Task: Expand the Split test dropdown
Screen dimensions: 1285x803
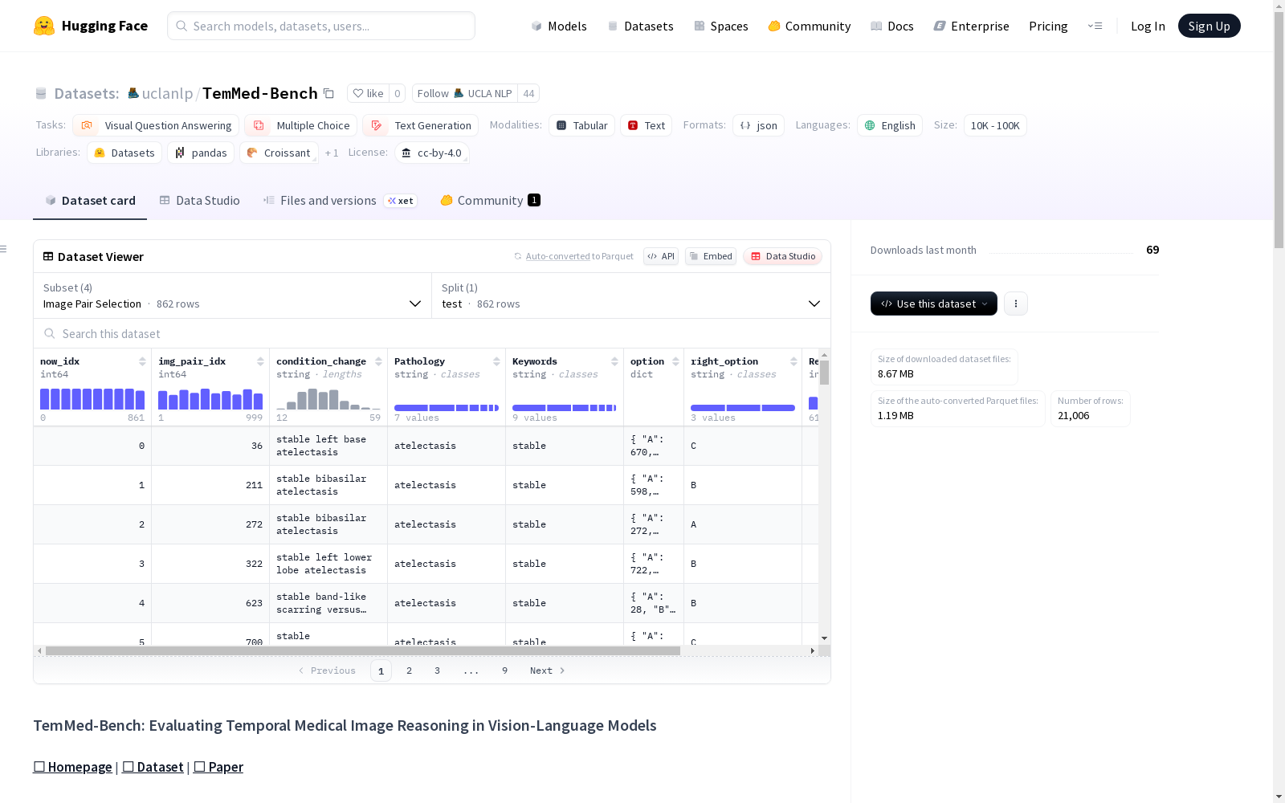Action: click(631, 296)
